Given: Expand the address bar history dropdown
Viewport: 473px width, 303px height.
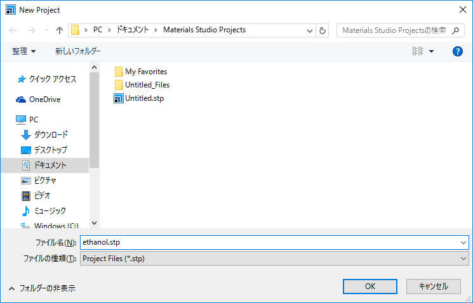Looking at the screenshot, I should point(310,30).
